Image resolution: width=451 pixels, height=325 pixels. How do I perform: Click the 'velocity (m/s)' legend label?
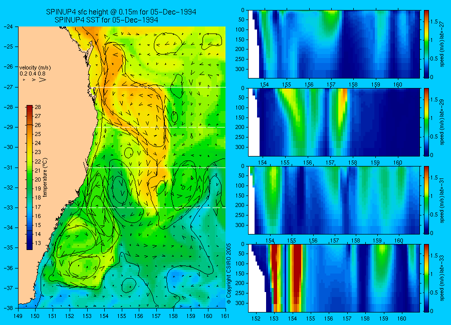[35, 68]
